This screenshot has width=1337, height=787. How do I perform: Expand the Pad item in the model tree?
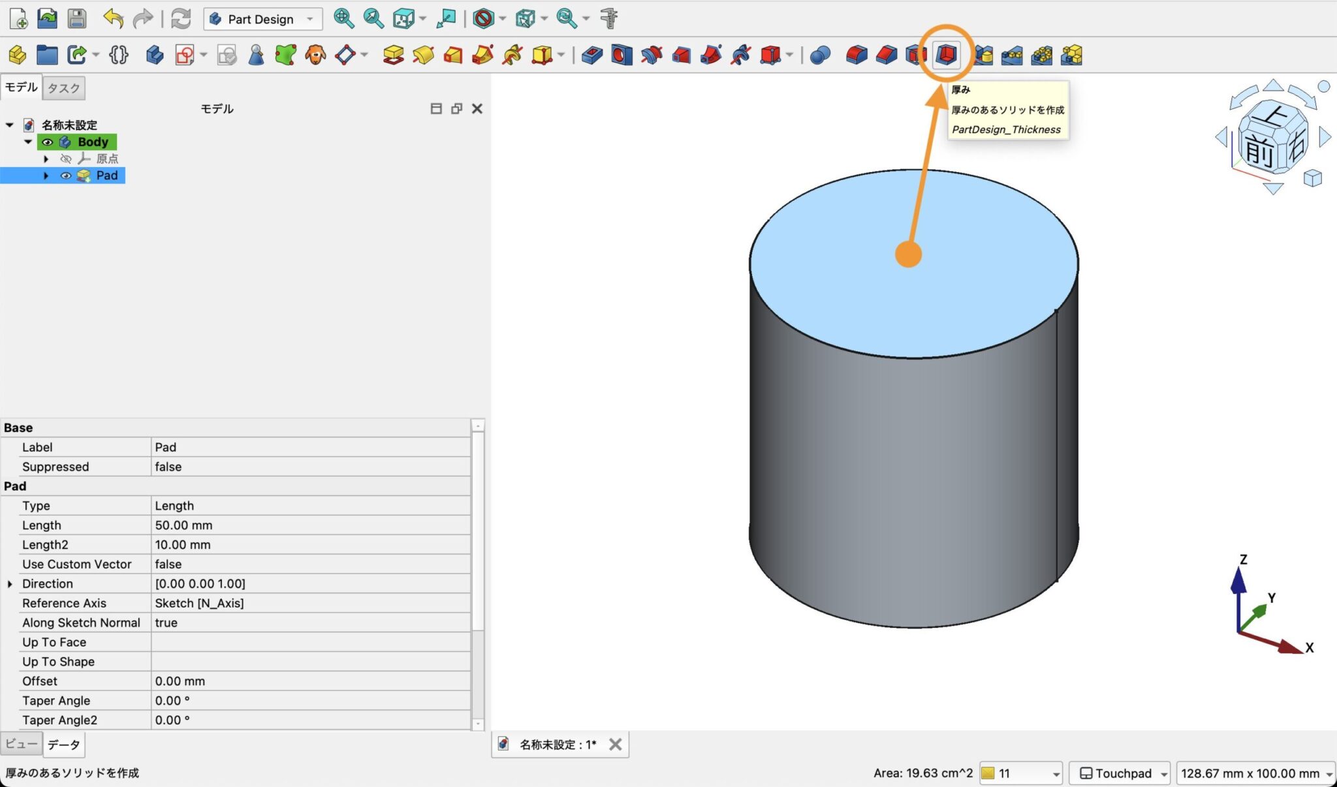pyautogui.click(x=46, y=176)
